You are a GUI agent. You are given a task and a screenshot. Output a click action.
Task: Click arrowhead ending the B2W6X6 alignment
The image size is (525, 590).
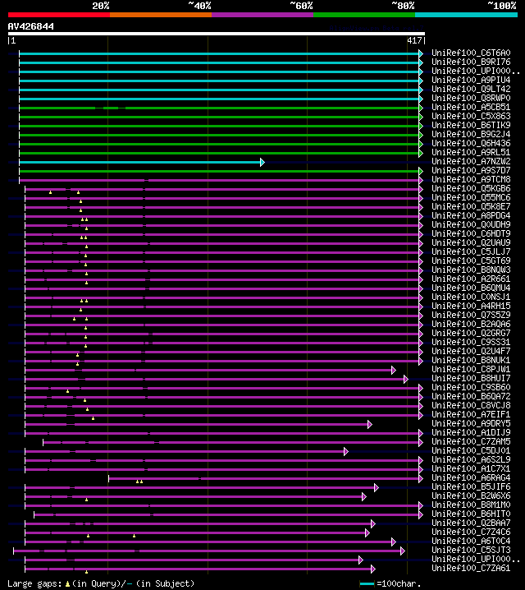[x=364, y=496]
